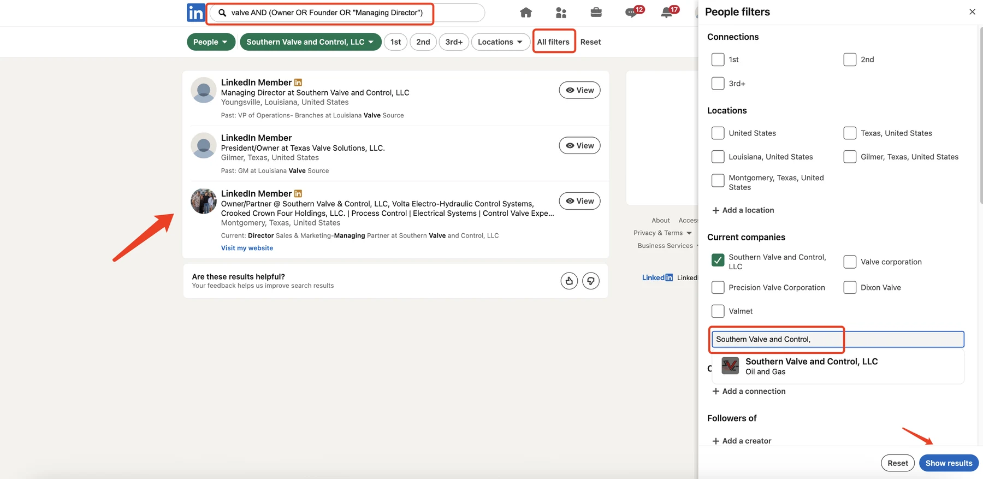Check the 3rd+ connections checkbox in panel
This screenshot has width=983, height=479.
(x=718, y=83)
